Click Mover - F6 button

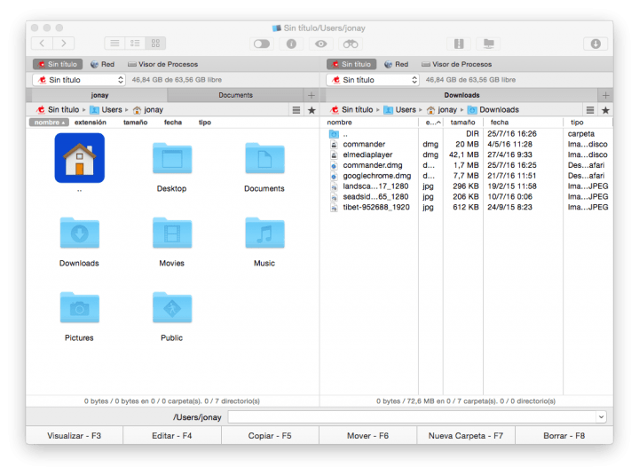367,435
